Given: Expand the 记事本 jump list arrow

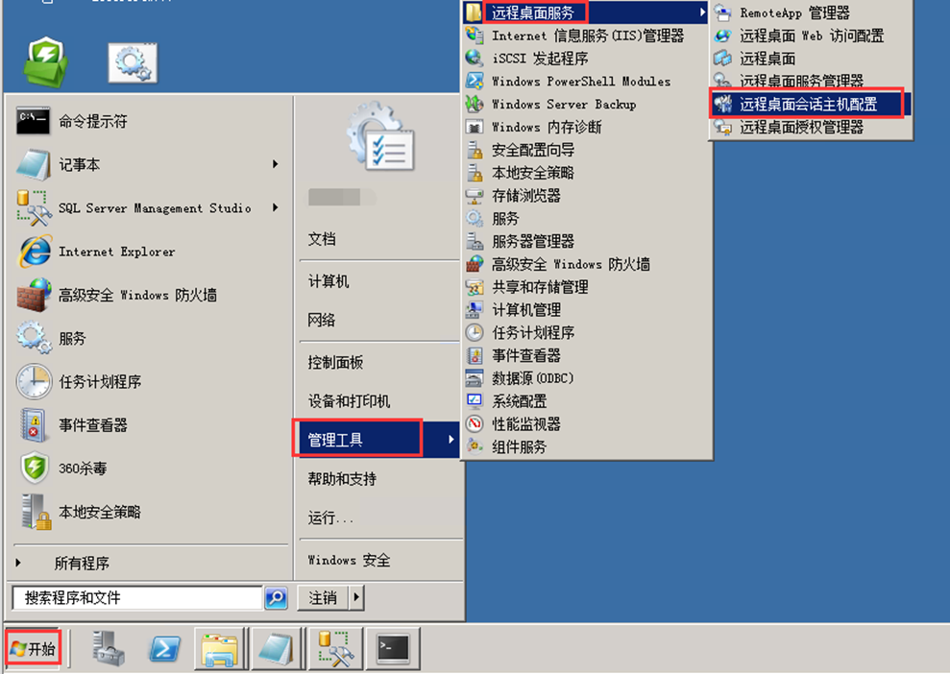Looking at the screenshot, I should point(276,164).
